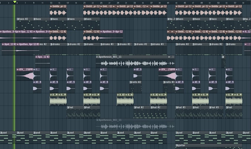Click pattern icon of hat #3 at bar 43
251x149 pixels.
(x=176, y=107)
